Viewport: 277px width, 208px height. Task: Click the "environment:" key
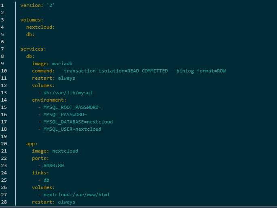49,100
